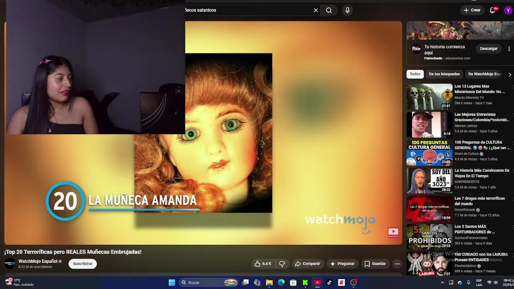Click title La Historia Más Convincente de Viajes
514x289 pixels.
(x=481, y=173)
